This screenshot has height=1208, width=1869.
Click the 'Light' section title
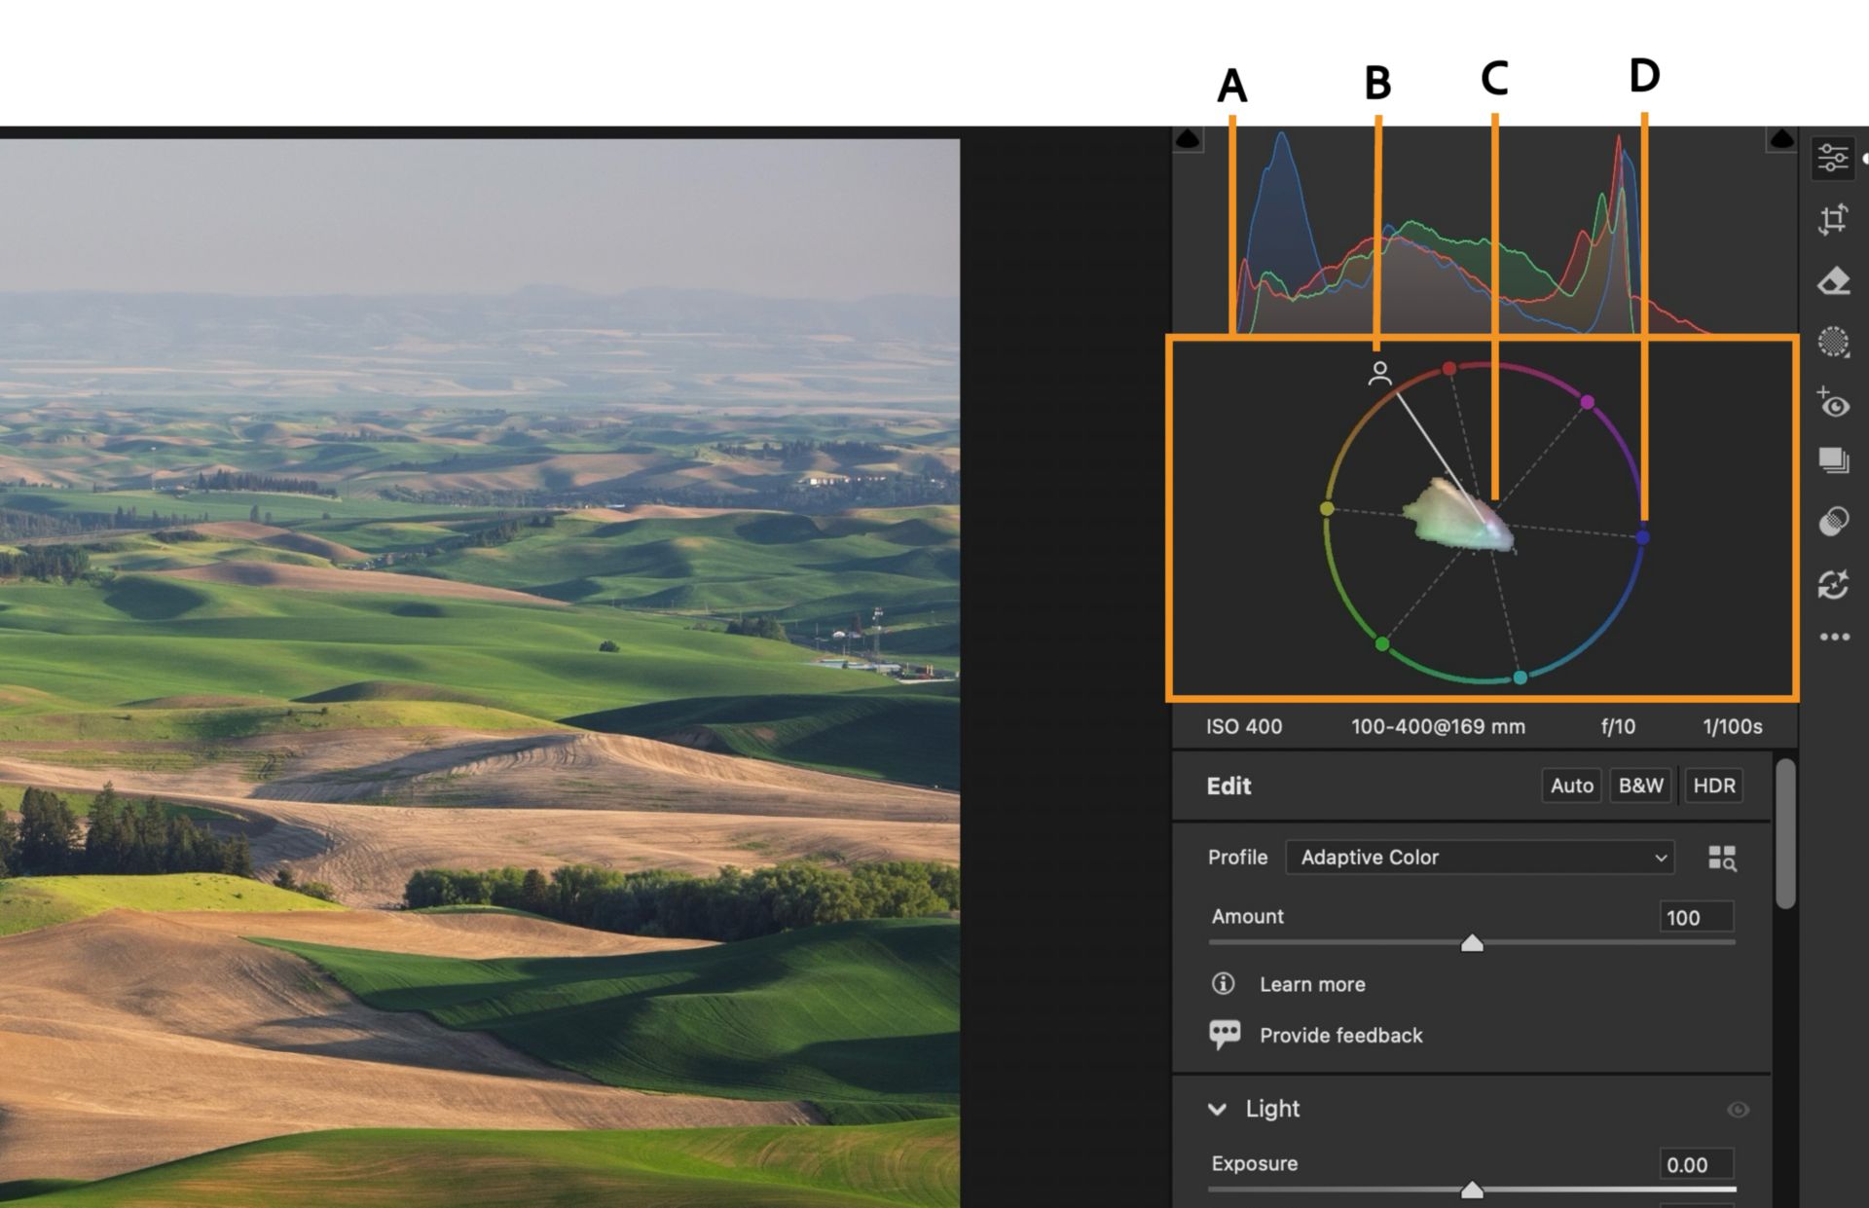1272,1109
